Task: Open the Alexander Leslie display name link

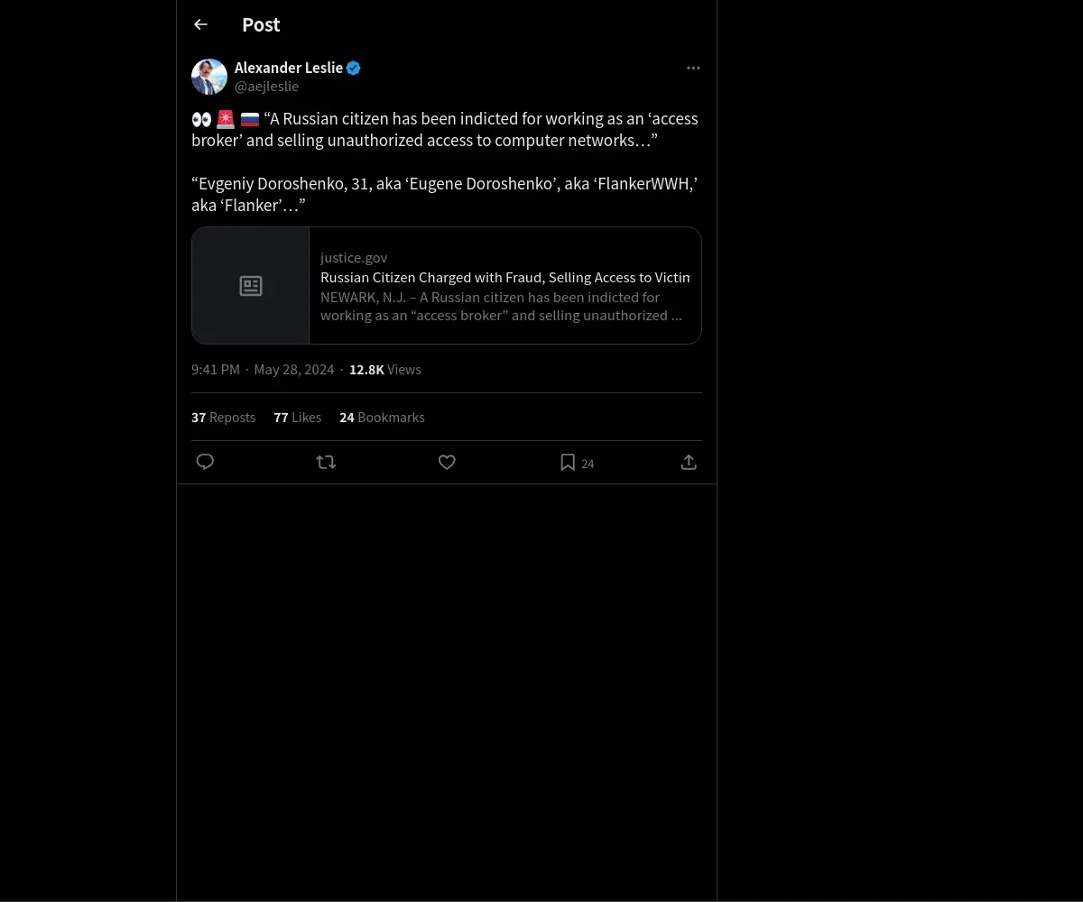Action: (289, 68)
